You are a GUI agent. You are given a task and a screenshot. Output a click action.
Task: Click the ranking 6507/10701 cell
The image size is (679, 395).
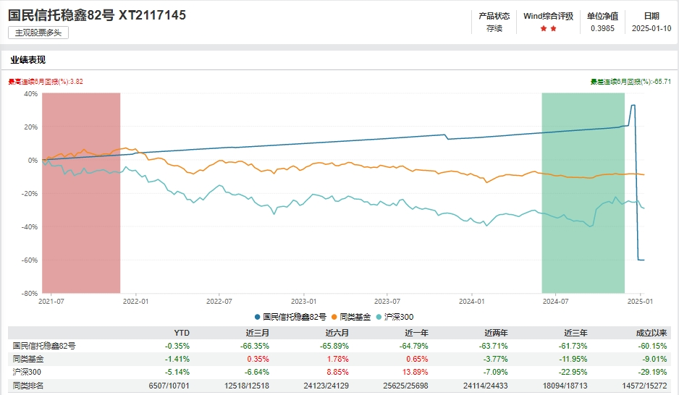[x=169, y=385]
